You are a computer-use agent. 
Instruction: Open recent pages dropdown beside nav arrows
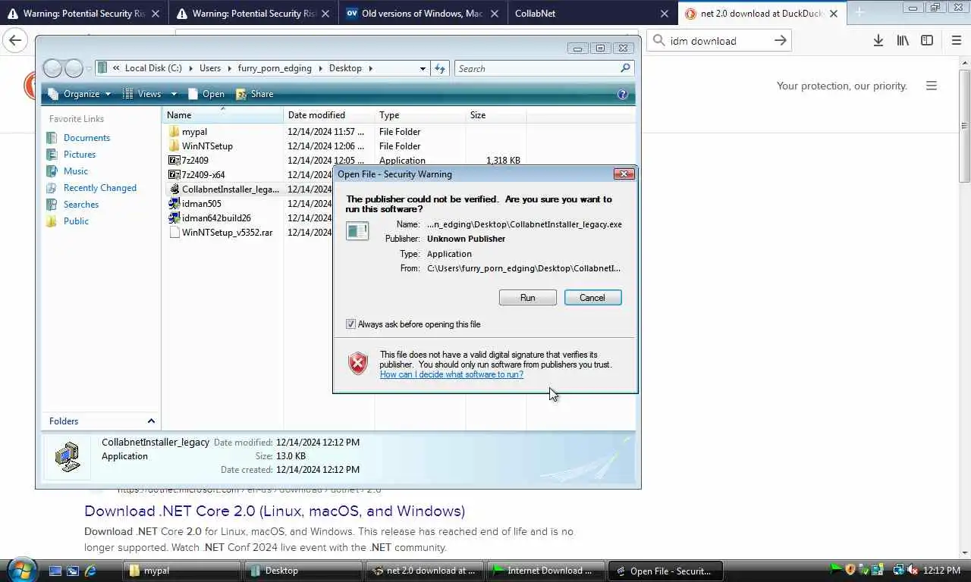89,69
